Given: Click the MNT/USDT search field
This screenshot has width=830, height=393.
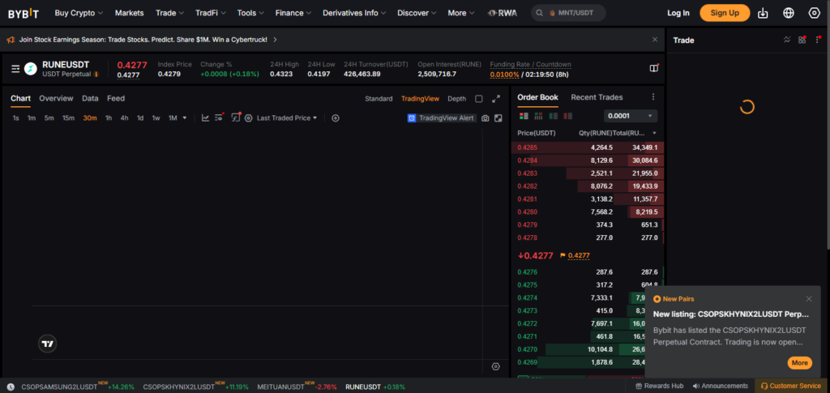Looking at the screenshot, I should click(x=568, y=13).
